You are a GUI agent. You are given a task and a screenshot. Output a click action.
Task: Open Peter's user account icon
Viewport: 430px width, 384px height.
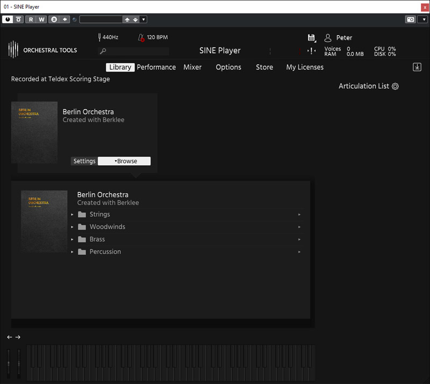pos(328,38)
